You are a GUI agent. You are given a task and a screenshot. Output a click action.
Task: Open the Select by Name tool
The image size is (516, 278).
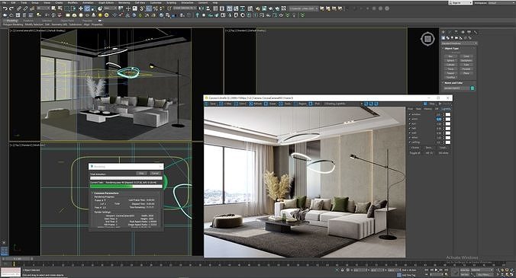60,8
